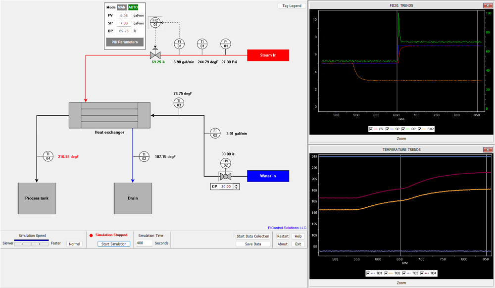Toggle the OP trend checkbox
The image size is (495, 288).
pos(403,129)
